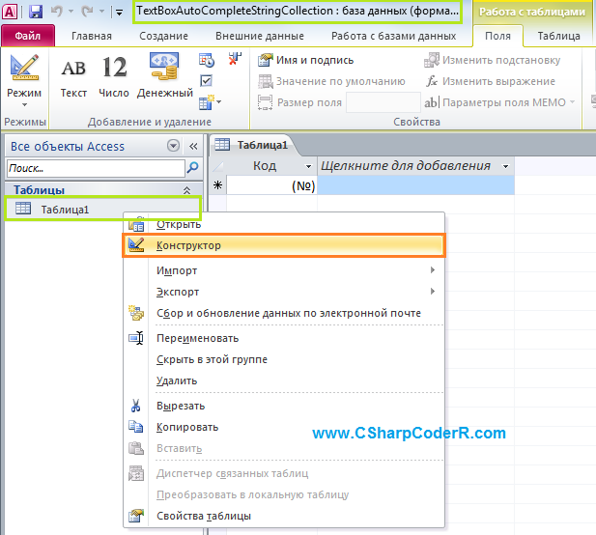Open Параметры поля МЕМО dropdown
The image size is (596, 535).
coord(499,102)
